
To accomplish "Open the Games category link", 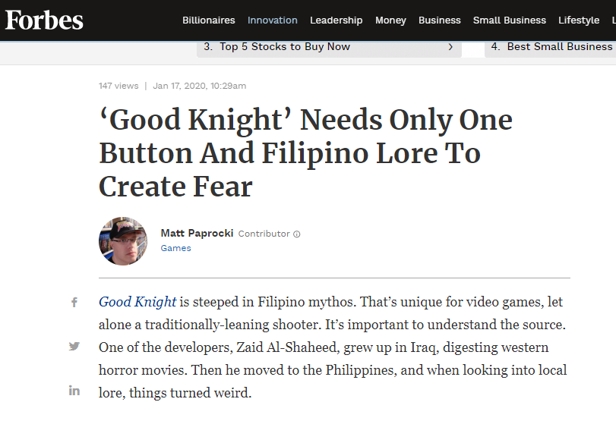I will click(x=175, y=248).
